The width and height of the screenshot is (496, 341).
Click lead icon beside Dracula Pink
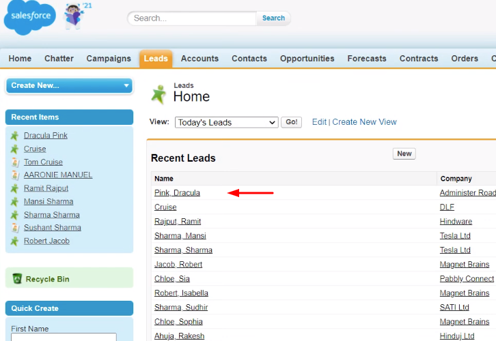14,136
